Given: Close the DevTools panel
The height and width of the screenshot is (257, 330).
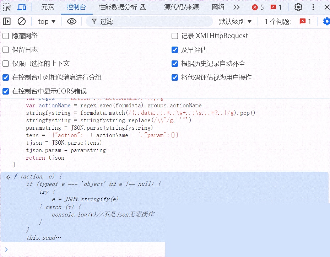Looking at the screenshot, I should coord(327,7).
